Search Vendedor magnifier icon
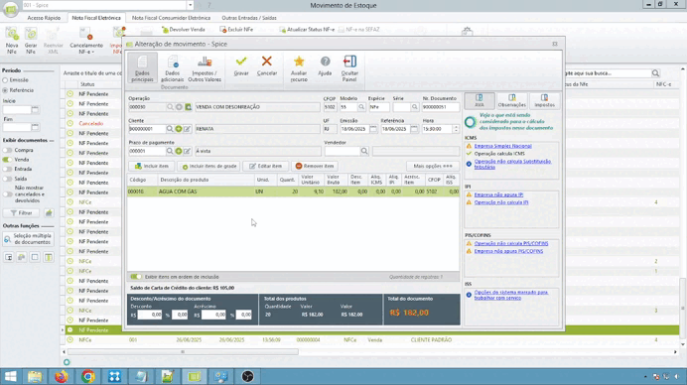Viewport: 687px width, 385px height. click(364, 151)
